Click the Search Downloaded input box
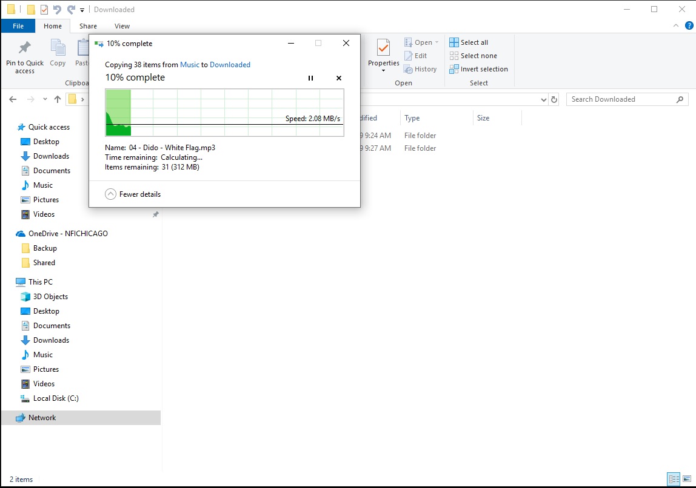 click(x=621, y=99)
